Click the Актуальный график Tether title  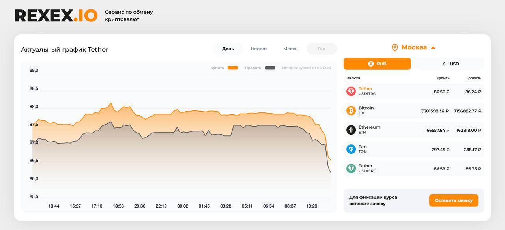[x=65, y=50]
